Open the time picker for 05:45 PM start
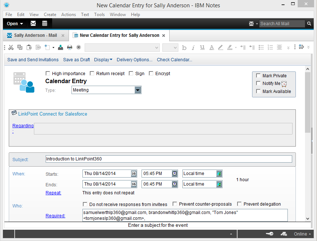This screenshot has width=317, height=241. point(174,174)
